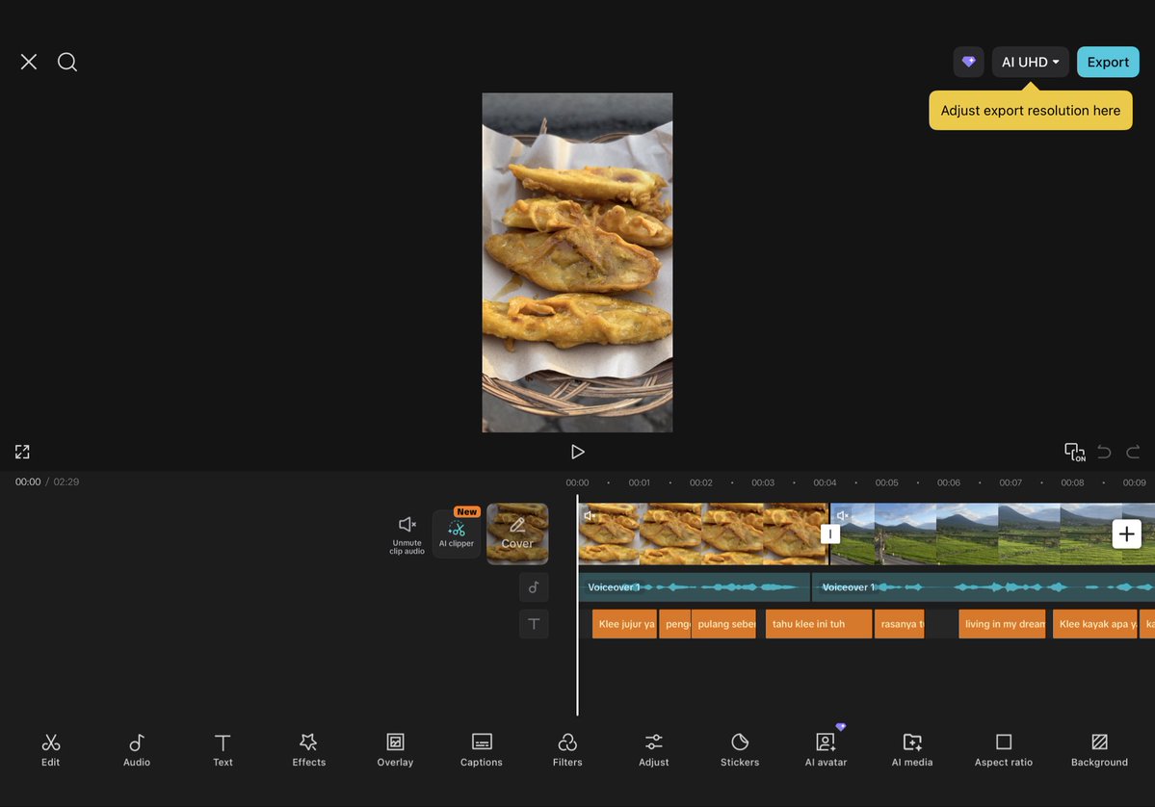Open the Aspect ratio tool
1155x807 pixels.
point(1003,750)
